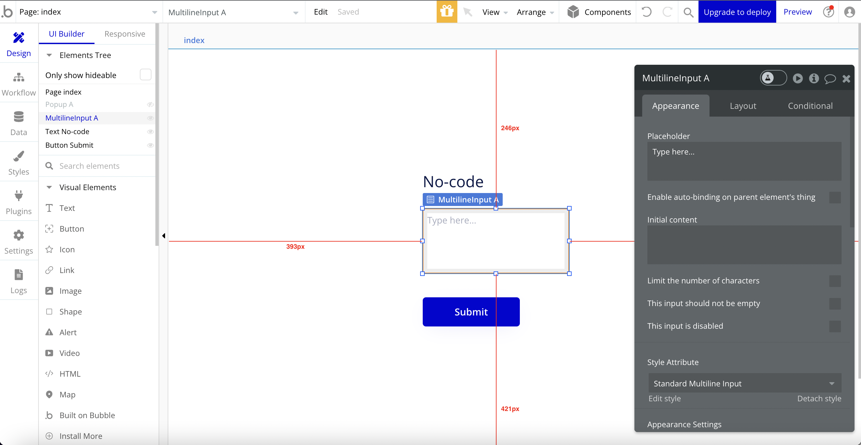Click the gift box icon
The image size is (861, 445).
point(447,12)
